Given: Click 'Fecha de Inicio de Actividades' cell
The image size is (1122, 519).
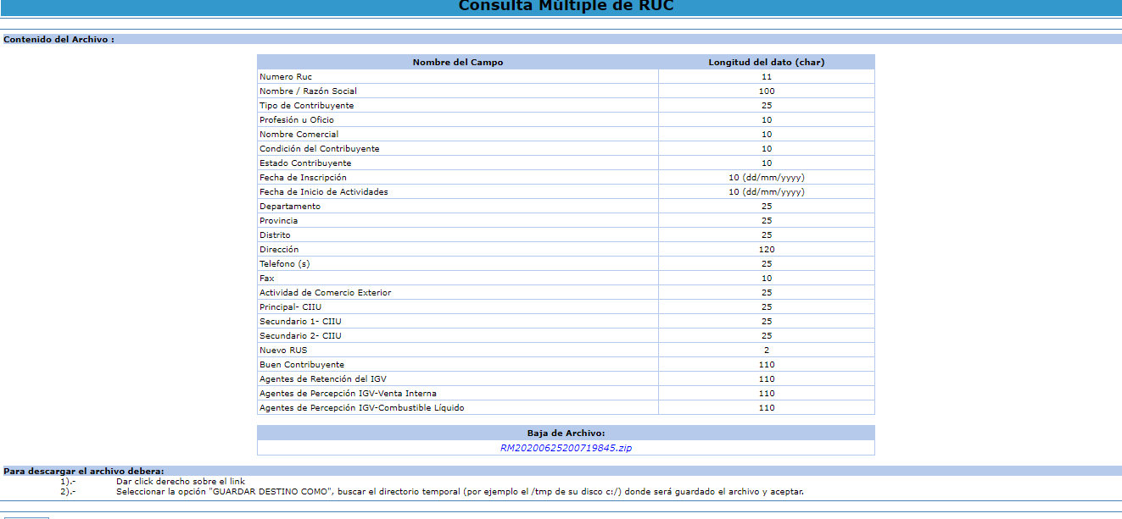Looking at the screenshot, I should [x=458, y=192].
